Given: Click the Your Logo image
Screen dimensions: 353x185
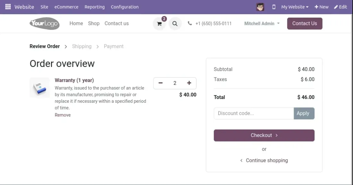Looking at the screenshot, I should pyautogui.click(x=45, y=23).
